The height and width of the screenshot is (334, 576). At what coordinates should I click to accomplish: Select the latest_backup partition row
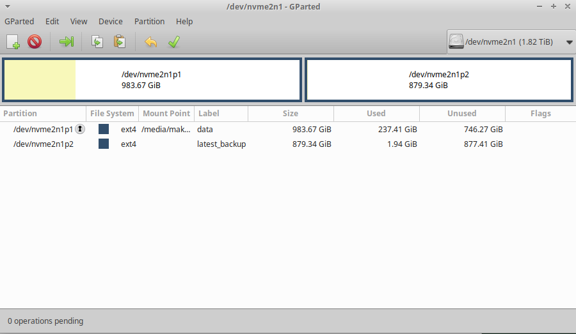(288, 144)
